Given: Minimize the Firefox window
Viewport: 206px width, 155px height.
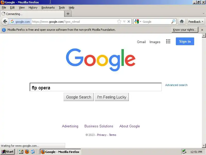Looking at the screenshot, I should tap(194, 2).
